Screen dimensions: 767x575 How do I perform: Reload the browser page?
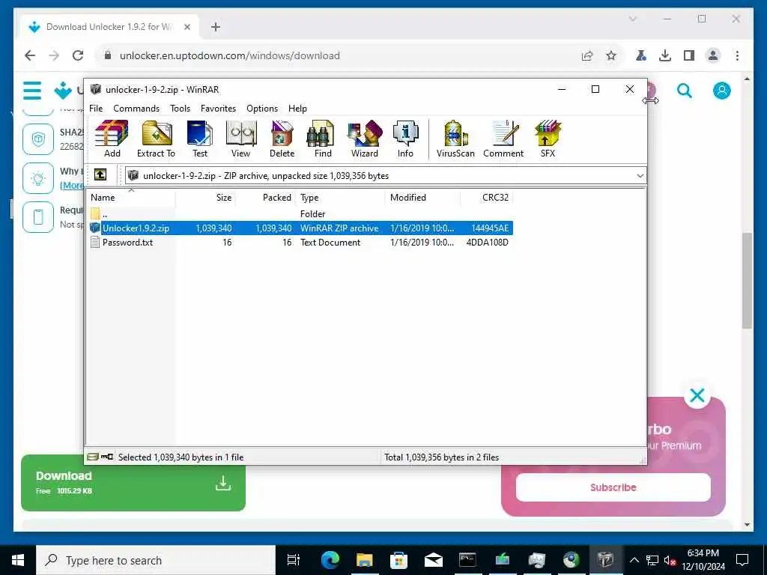(78, 55)
